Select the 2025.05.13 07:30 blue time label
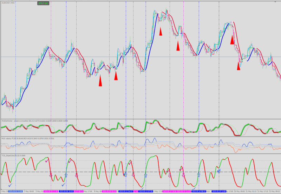This screenshot has width=281, height=194. pyautogui.click(x=146, y=191)
